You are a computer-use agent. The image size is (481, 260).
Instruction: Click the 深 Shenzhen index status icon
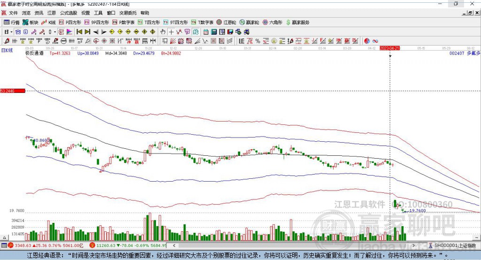[92, 245]
